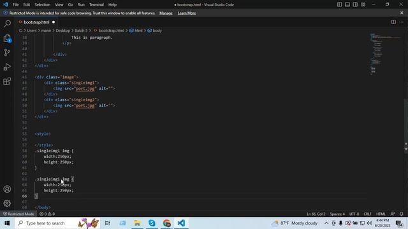The image size is (408, 229).
Task: Open File Explorer from taskbar
Action: coord(137,223)
